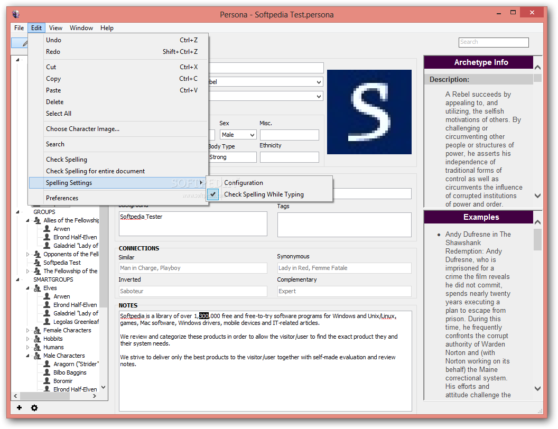Collapse the Elves smartgroup
The width and height of the screenshot is (558, 429).
point(27,288)
